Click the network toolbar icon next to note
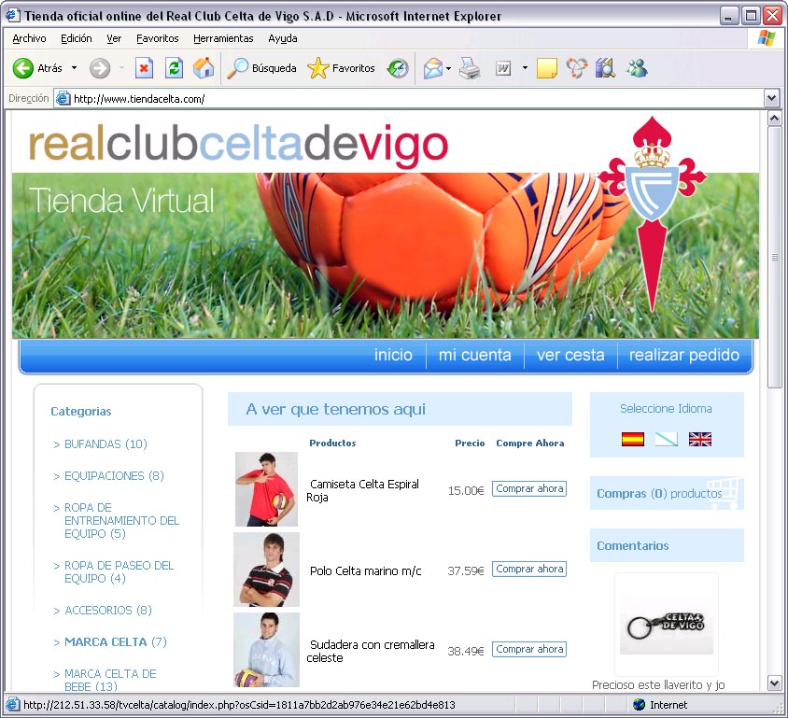 [x=576, y=68]
